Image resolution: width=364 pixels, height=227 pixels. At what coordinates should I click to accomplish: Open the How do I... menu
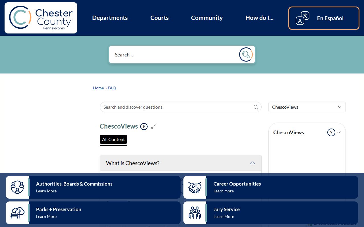click(x=259, y=18)
